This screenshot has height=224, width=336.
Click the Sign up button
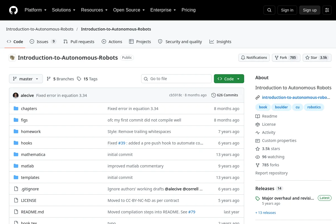tap(310, 10)
